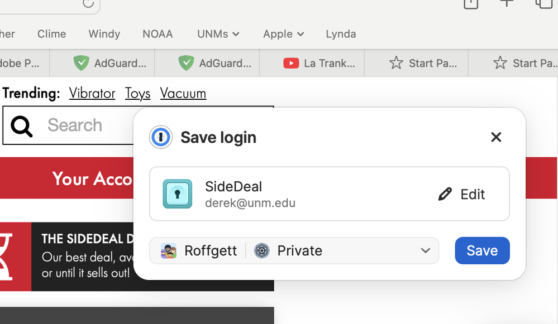Open the Vibrator trending link
The image size is (558, 324).
point(92,93)
